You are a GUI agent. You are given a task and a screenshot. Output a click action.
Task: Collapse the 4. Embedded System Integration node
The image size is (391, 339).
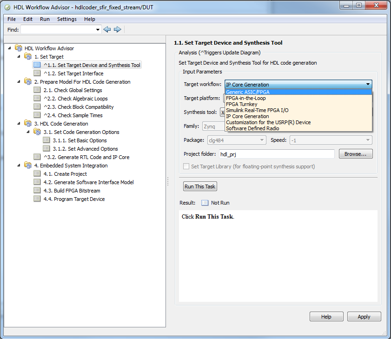point(19,165)
